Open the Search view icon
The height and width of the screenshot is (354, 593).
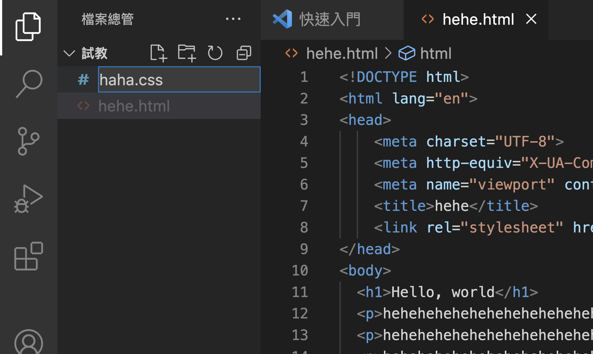[x=29, y=84]
